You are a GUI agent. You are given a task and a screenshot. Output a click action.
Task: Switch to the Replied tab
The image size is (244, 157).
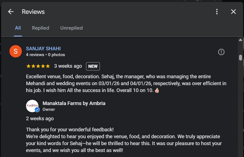click(40, 28)
